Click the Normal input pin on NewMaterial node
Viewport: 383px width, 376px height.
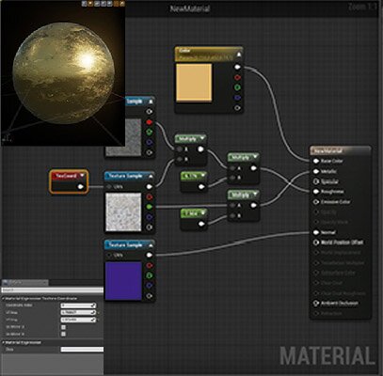tap(316, 232)
